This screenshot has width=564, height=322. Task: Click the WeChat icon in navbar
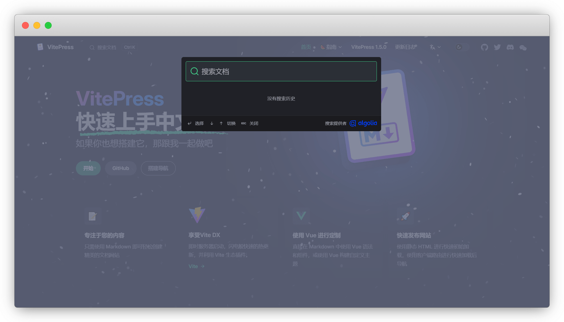[x=523, y=48]
